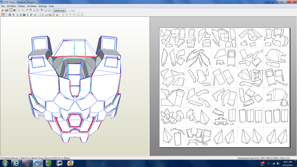Click the Unfold Undo button
This screenshot has width=297, height=167.
pos(59,11)
